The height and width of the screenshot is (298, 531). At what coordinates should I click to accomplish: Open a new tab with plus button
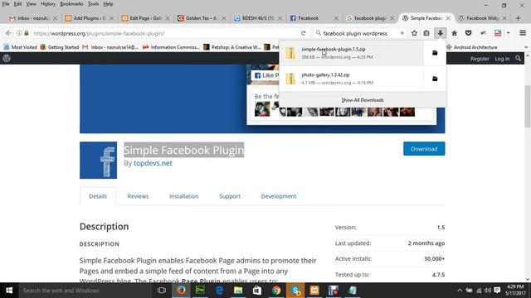pos(518,18)
